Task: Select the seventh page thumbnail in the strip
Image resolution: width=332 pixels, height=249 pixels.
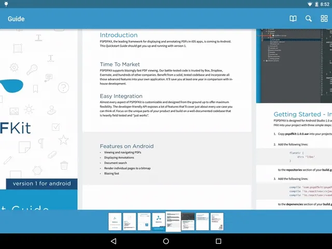Action: coord(202,222)
